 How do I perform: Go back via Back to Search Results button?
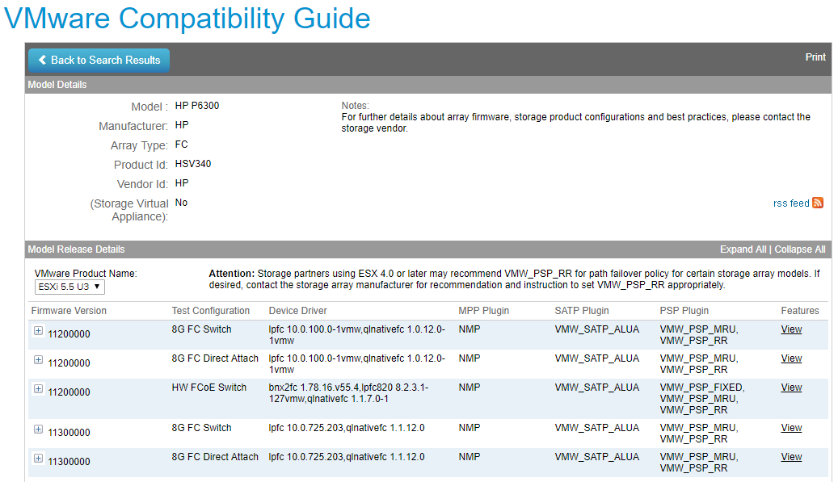point(99,61)
